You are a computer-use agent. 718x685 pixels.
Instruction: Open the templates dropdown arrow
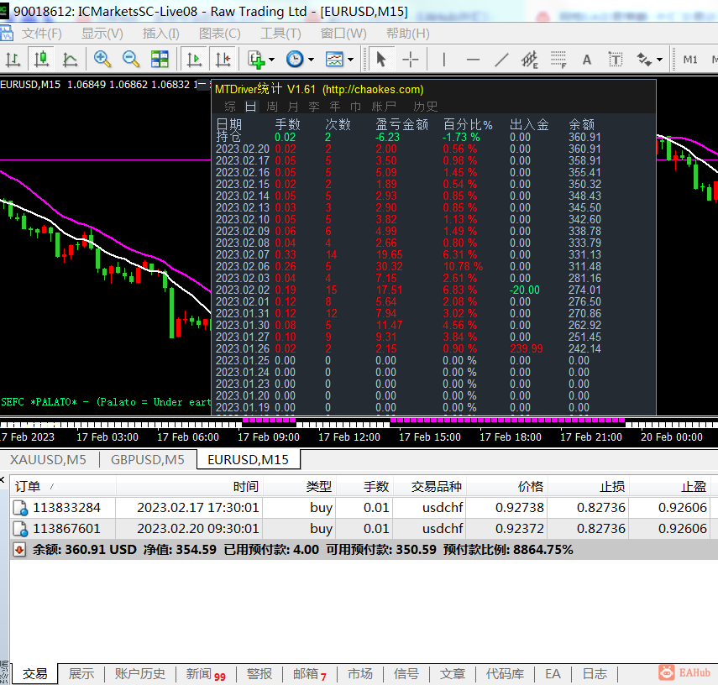tap(351, 60)
